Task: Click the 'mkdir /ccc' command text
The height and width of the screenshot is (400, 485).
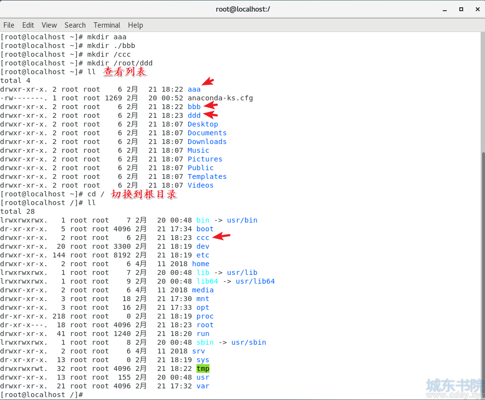Action: 109,54
